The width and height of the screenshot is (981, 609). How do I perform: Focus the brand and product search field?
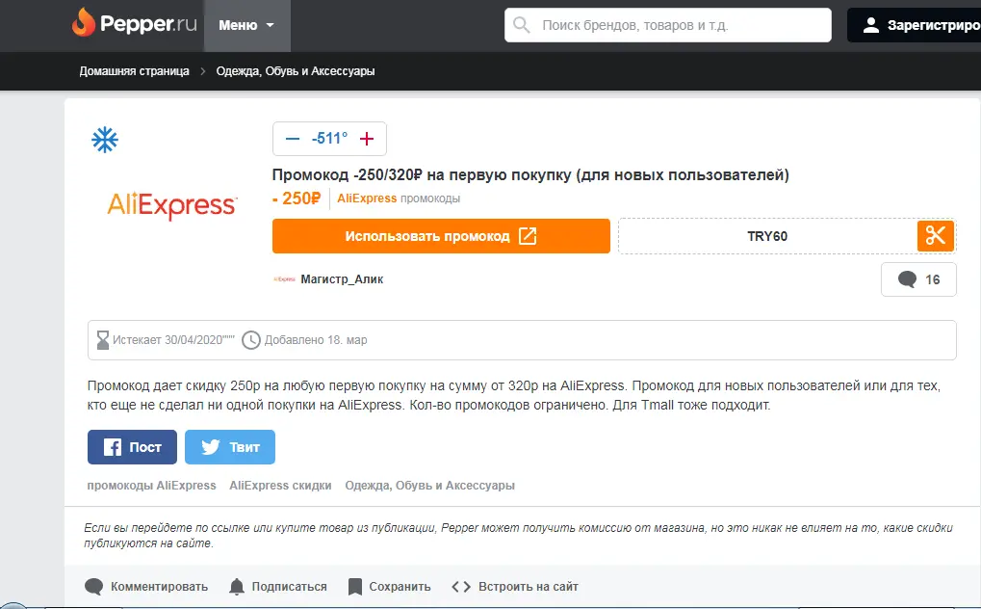pos(667,25)
